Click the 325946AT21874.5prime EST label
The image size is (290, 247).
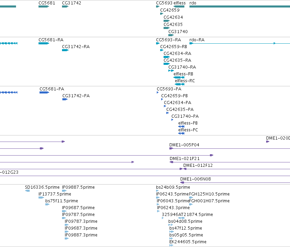pos(187,215)
